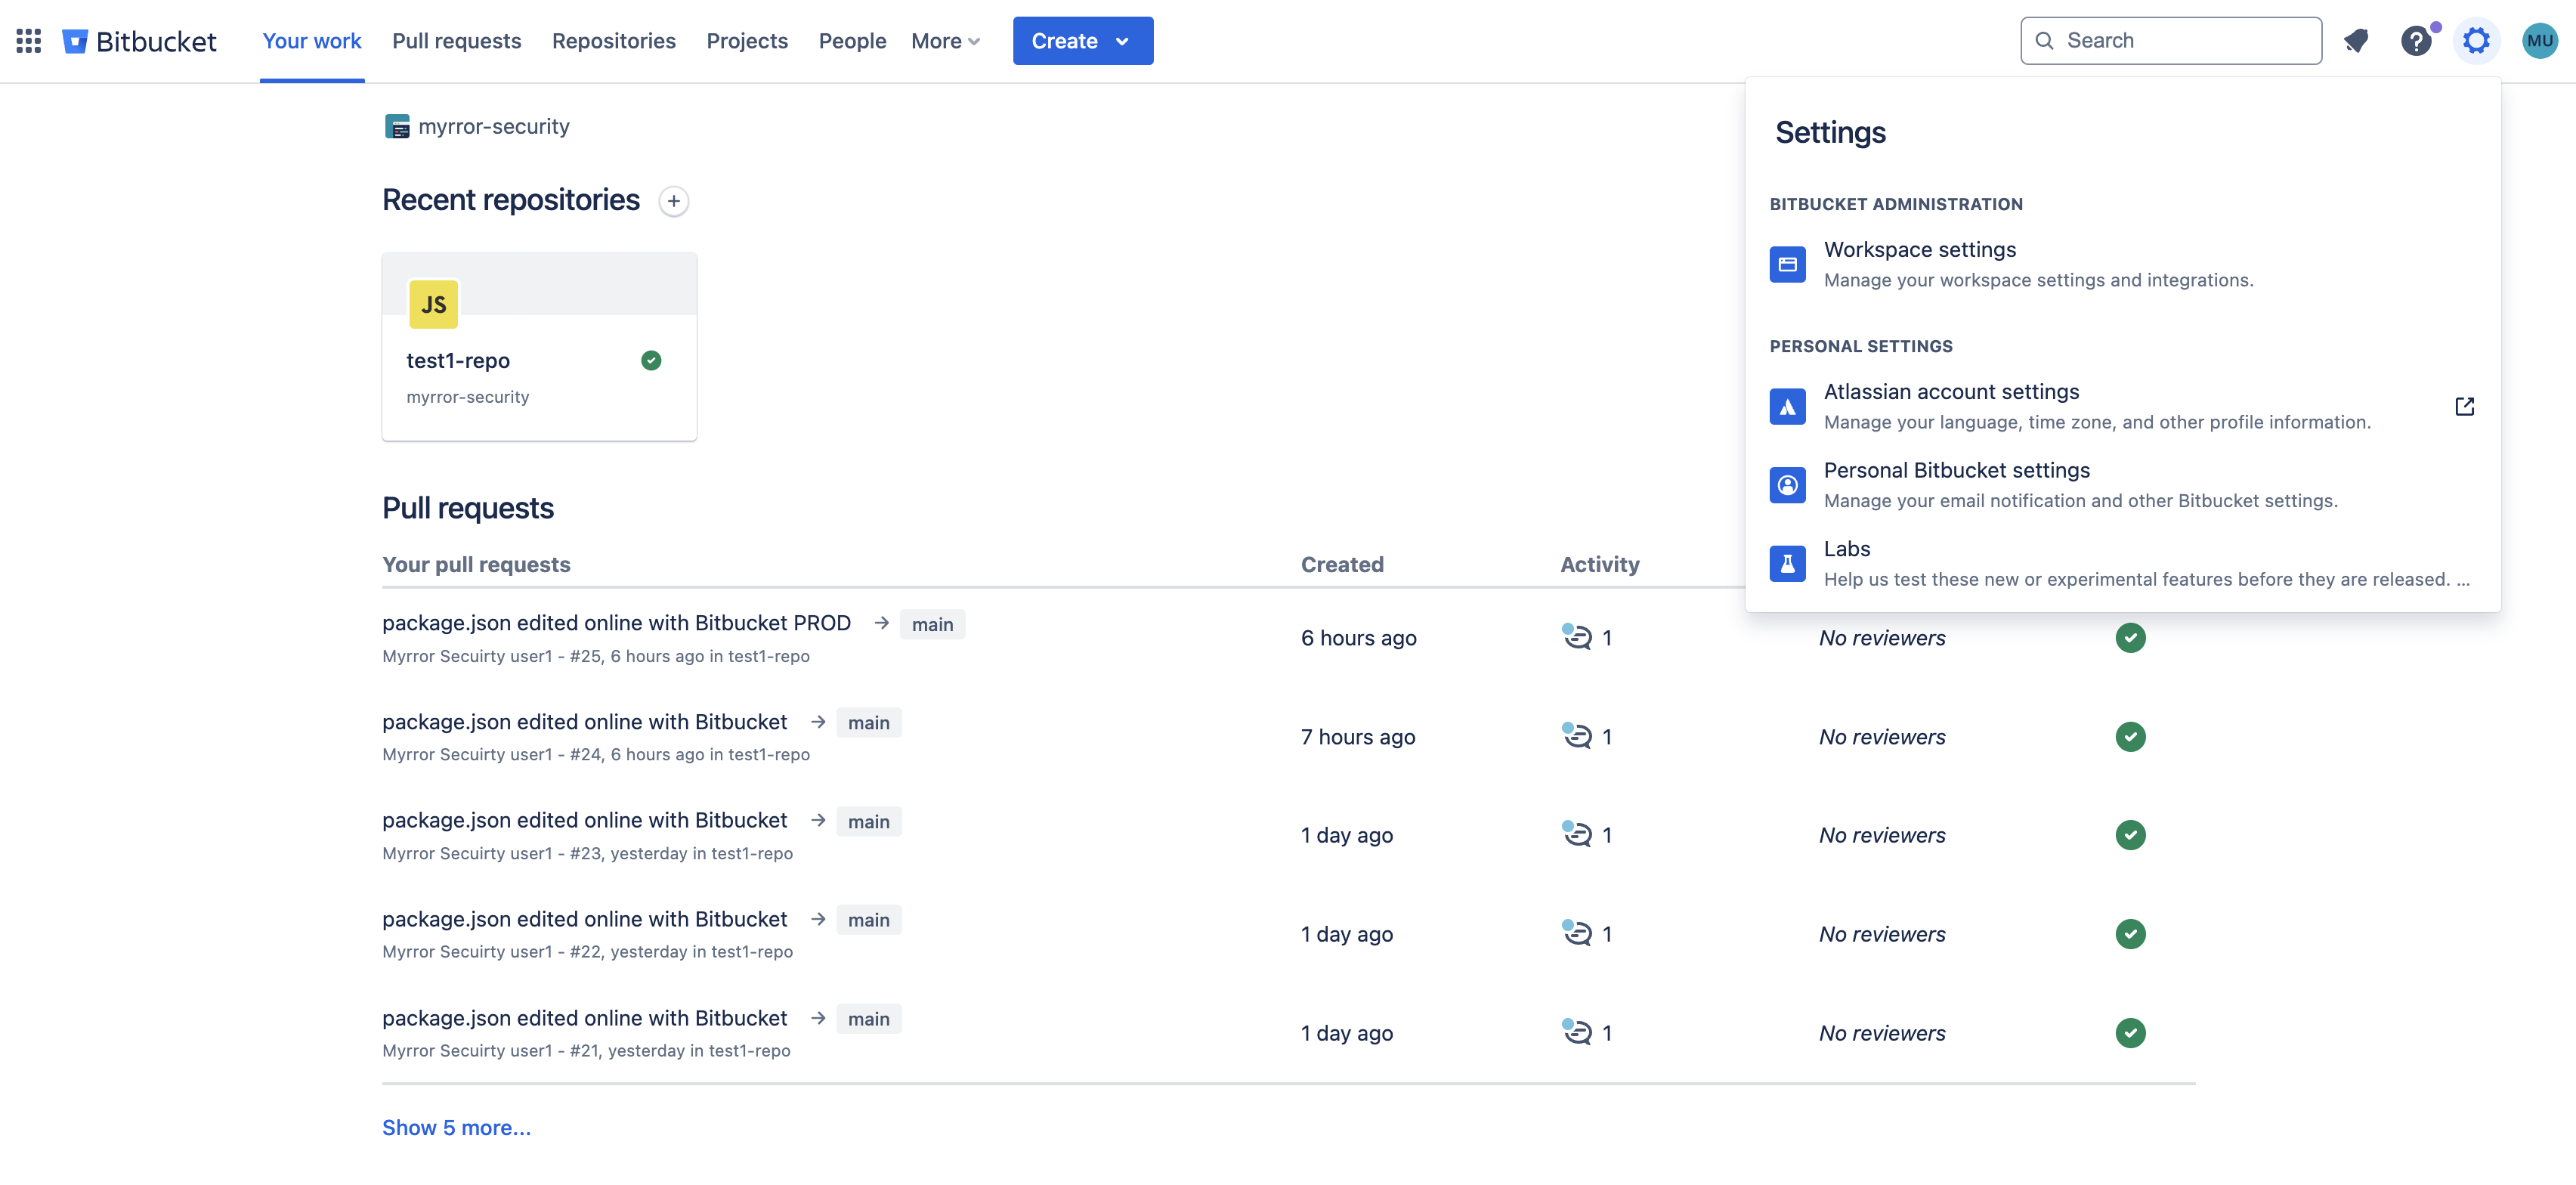The width and height of the screenshot is (2576, 1185).
Task: Click '7 hours ago' created cell
Action: point(1357,737)
